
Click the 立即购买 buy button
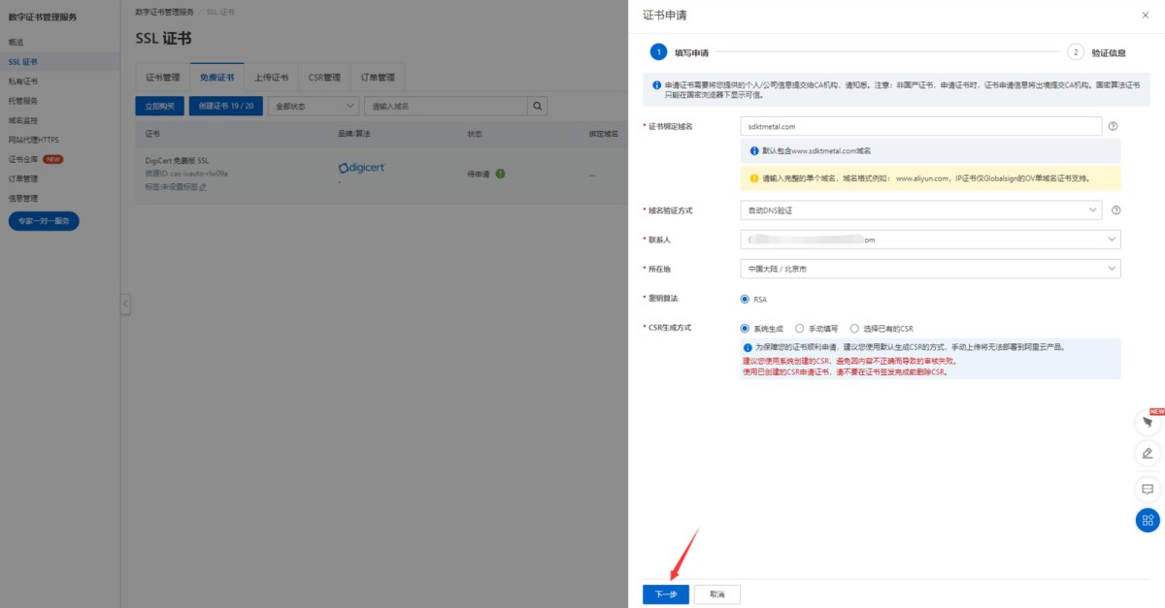160,106
